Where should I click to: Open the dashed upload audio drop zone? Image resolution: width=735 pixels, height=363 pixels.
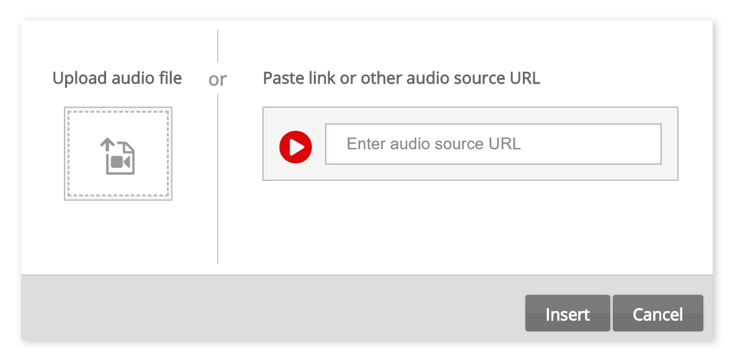tap(118, 154)
